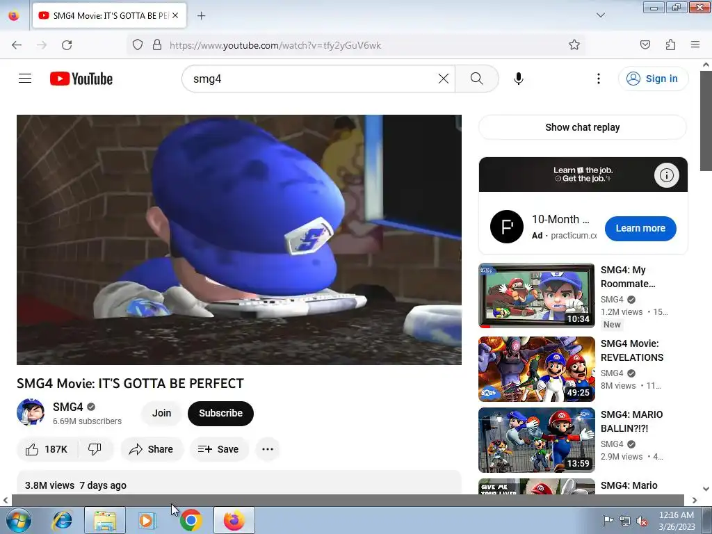The height and width of the screenshot is (534, 712).
Task: Click the 6.69M subscribers text
Action: (x=87, y=421)
